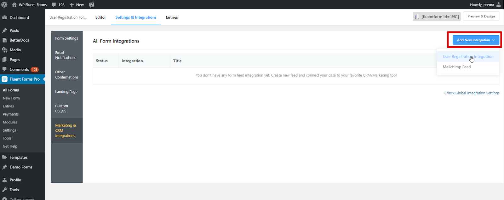Open Landing Page settings
This screenshot has height=200, width=504.
67,92
